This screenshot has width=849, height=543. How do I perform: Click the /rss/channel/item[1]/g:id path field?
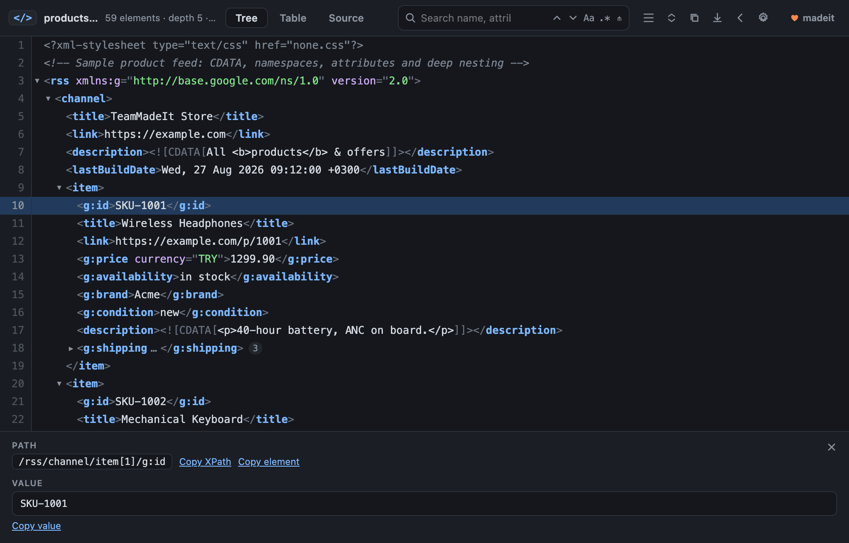[x=92, y=462]
